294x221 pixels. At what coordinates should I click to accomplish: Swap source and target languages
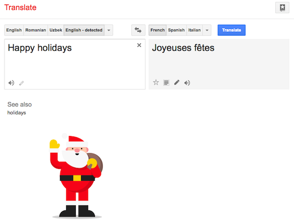(x=138, y=30)
